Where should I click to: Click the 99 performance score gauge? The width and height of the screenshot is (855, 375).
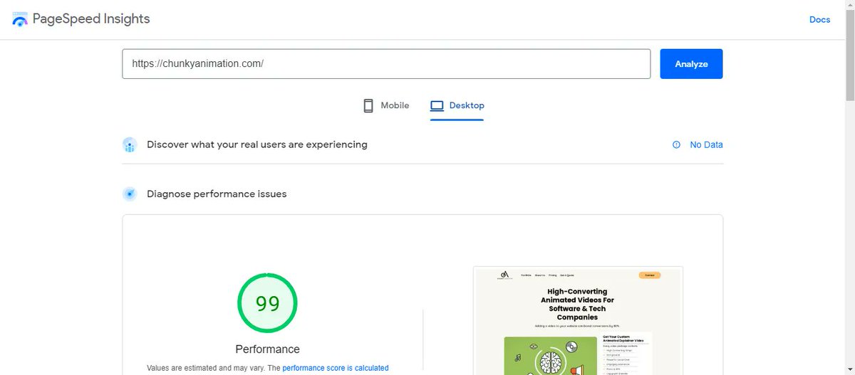click(x=267, y=304)
